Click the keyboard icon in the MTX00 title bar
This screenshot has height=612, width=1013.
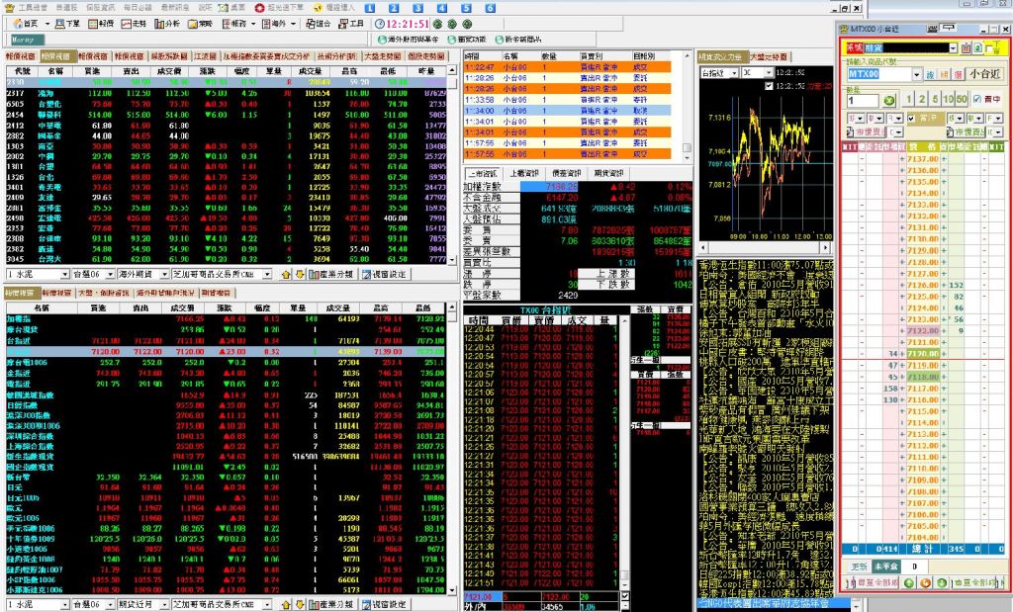(x=932, y=29)
